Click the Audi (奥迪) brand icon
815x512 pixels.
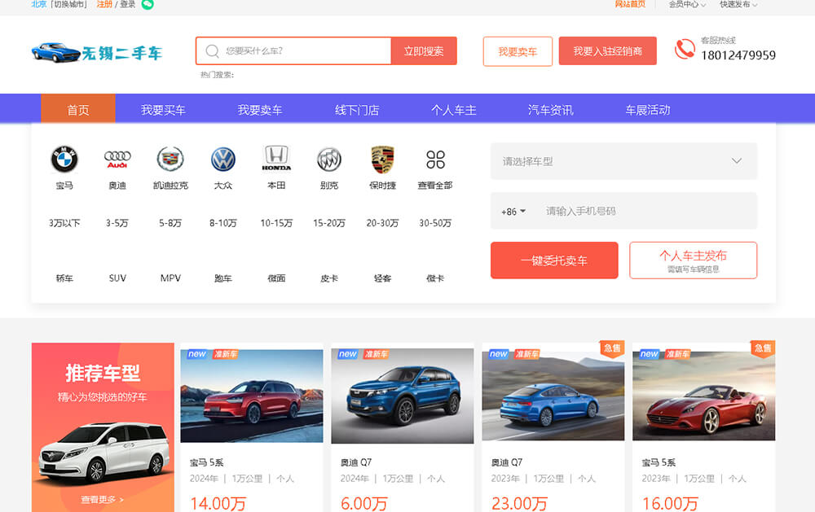pos(117,160)
